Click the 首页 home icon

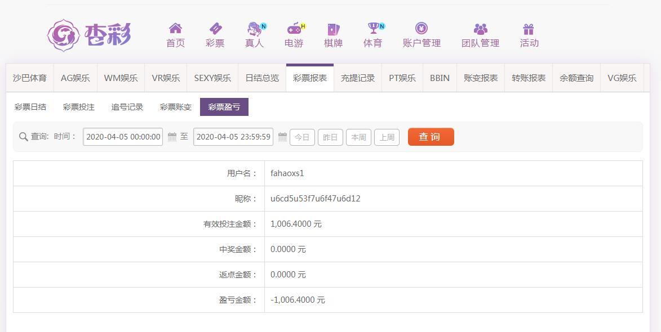[175, 28]
